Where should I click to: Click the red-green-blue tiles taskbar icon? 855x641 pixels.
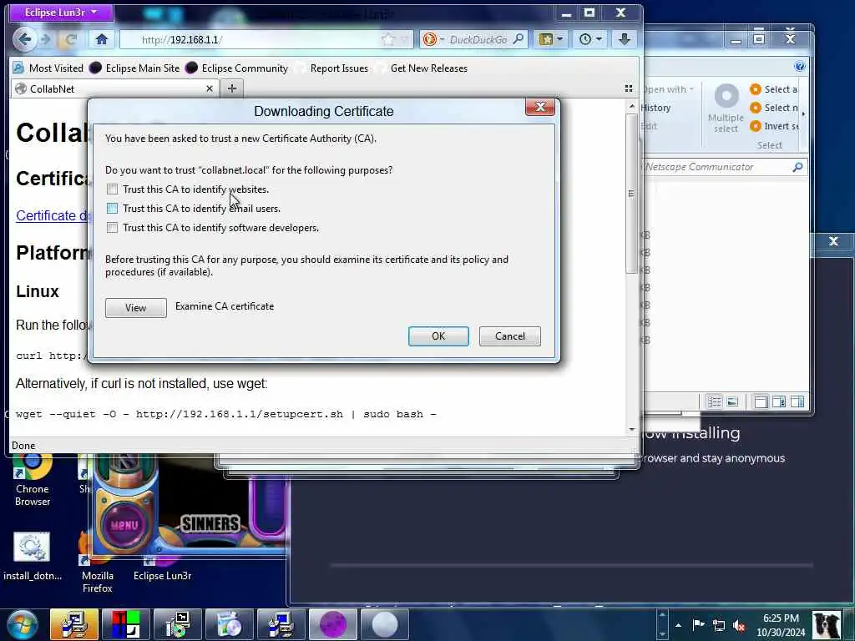click(126, 624)
